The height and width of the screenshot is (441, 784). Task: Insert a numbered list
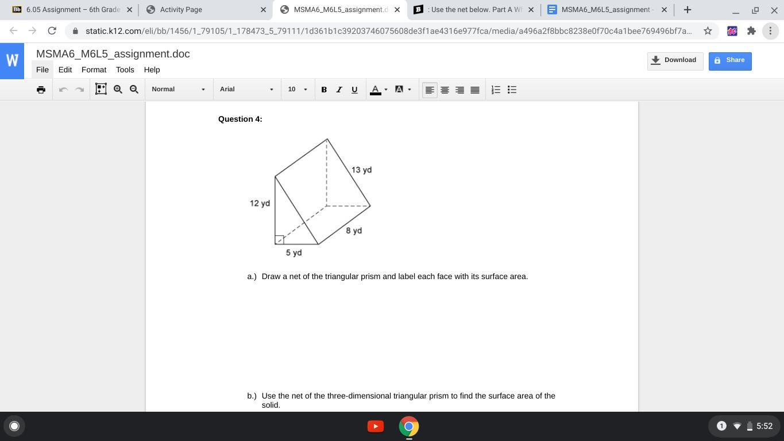pyautogui.click(x=496, y=90)
